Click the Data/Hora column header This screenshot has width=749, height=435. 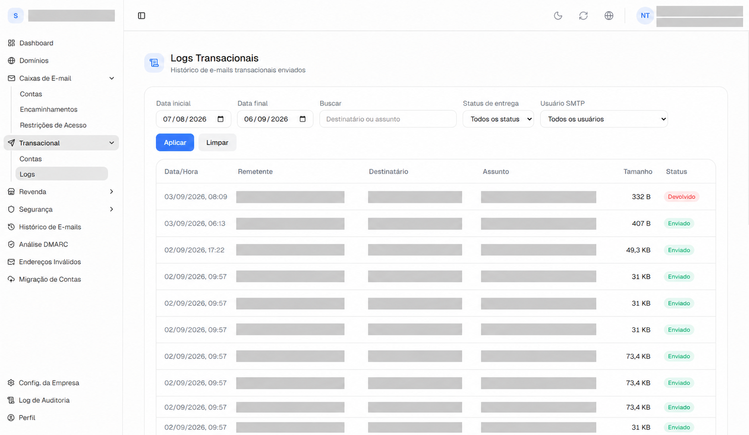[181, 172]
